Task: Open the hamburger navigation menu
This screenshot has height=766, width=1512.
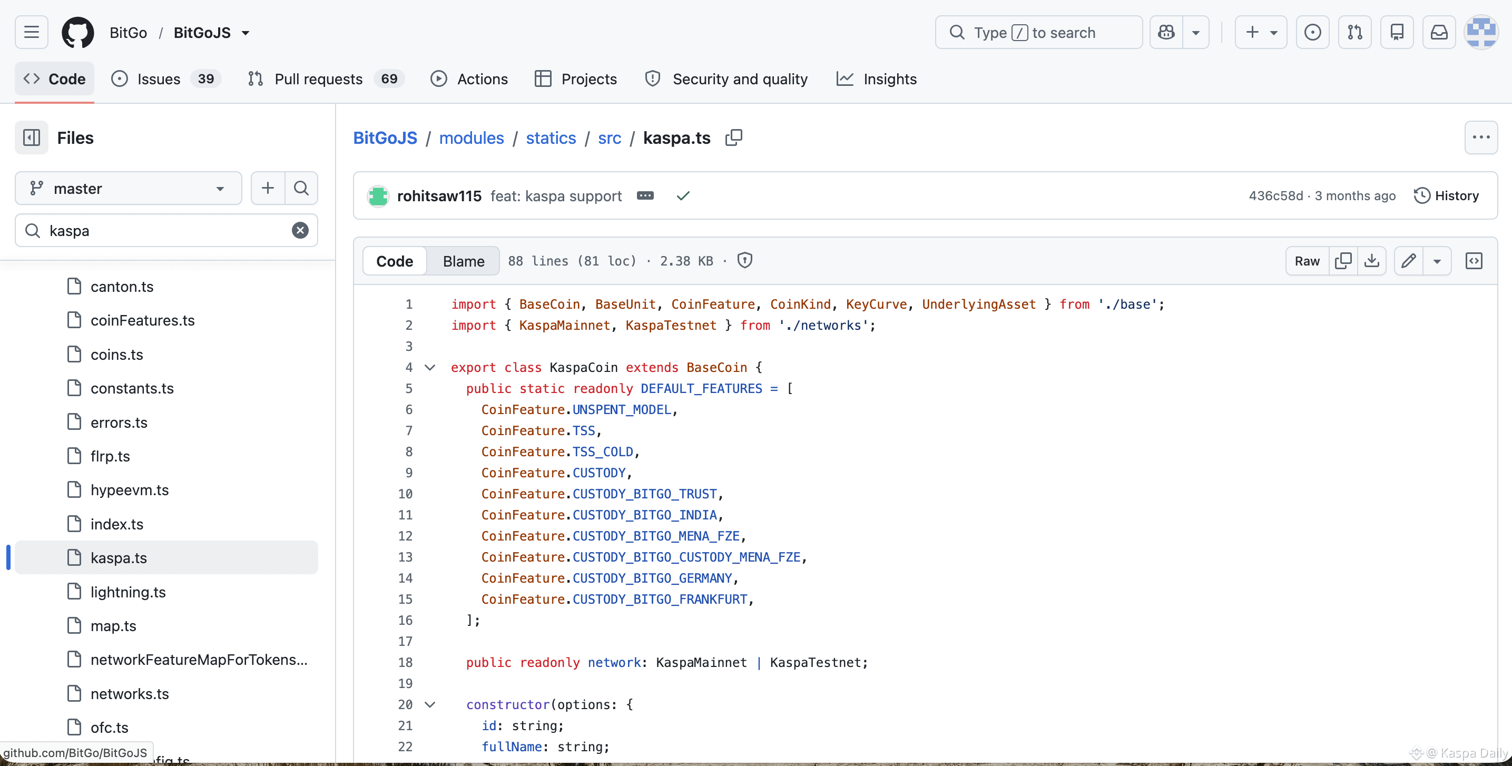Action: click(x=32, y=32)
